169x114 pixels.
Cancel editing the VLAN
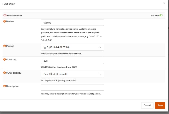click(x=147, y=105)
